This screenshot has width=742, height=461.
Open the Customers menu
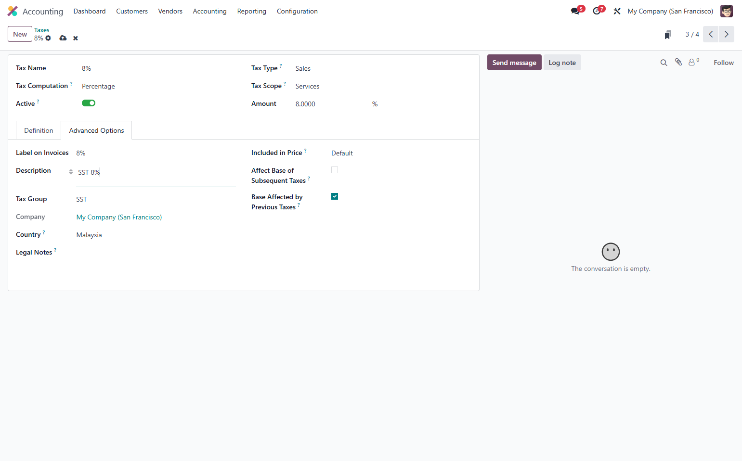[x=132, y=11]
